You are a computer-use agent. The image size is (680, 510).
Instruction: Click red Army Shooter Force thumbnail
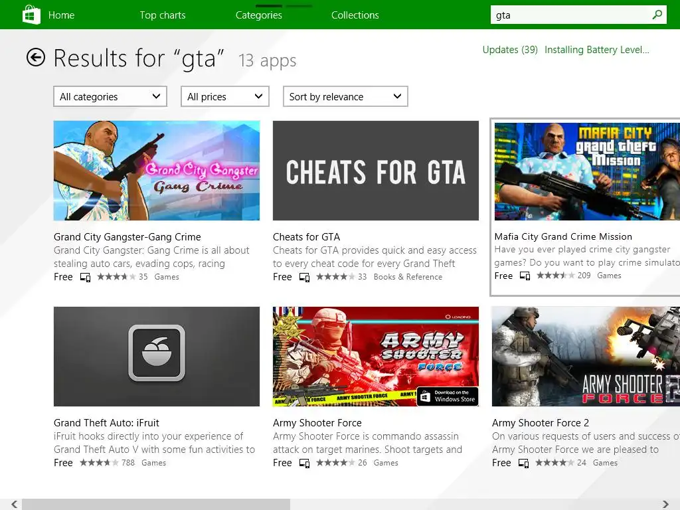[x=376, y=357]
